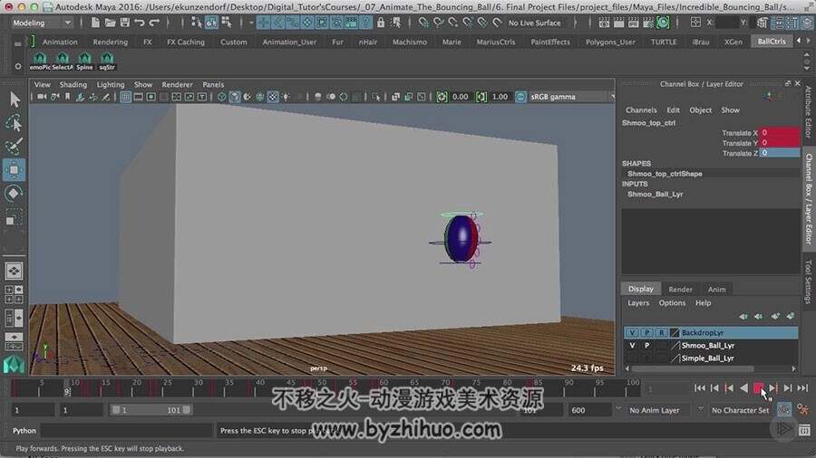This screenshot has width=816, height=458.
Task: Click the Undo arrow icon
Action: coord(140,23)
